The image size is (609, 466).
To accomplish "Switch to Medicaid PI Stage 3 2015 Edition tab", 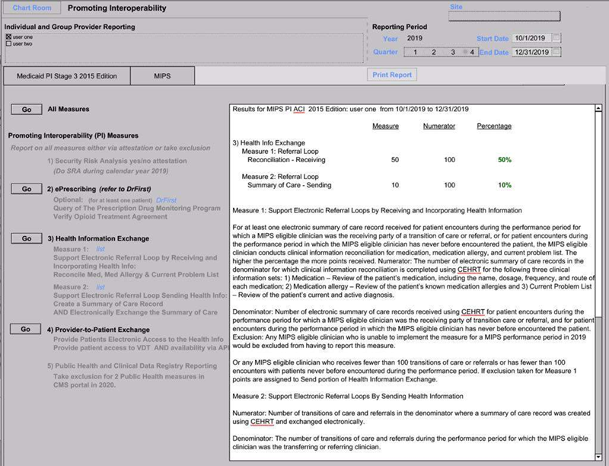I will [66, 76].
